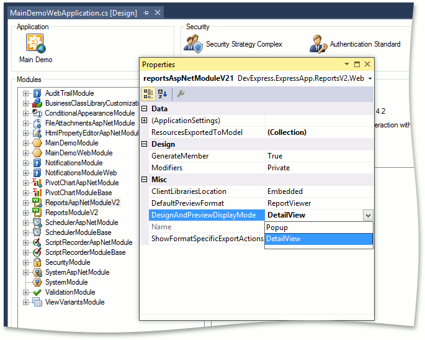
Task: Click the GenerateMember True value
Action: pyautogui.click(x=319, y=156)
